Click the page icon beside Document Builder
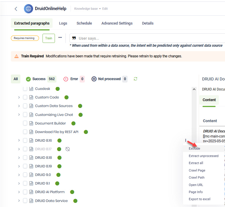Screen dimensions: 225x207 31,123
